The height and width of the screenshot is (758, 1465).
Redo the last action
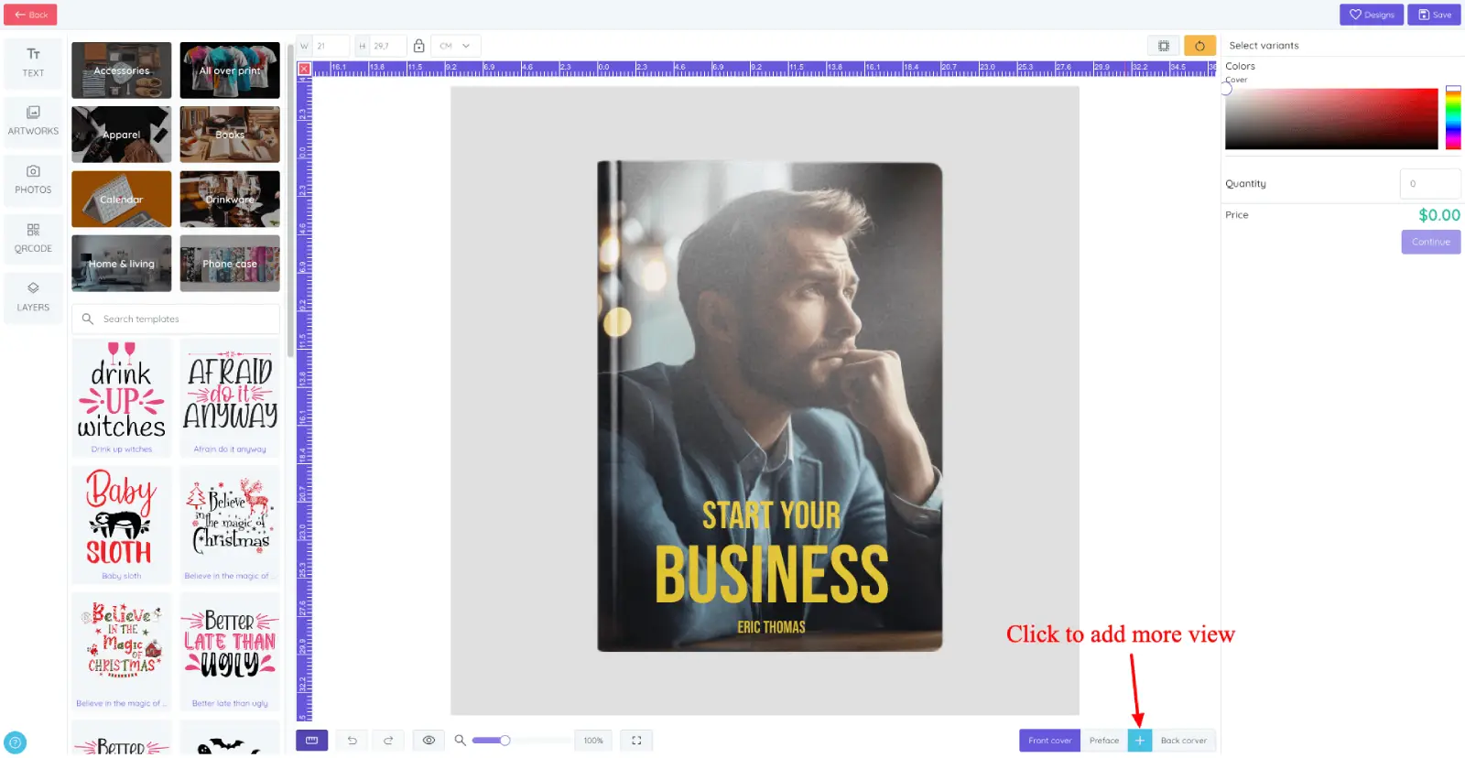(x=388, y=741)
